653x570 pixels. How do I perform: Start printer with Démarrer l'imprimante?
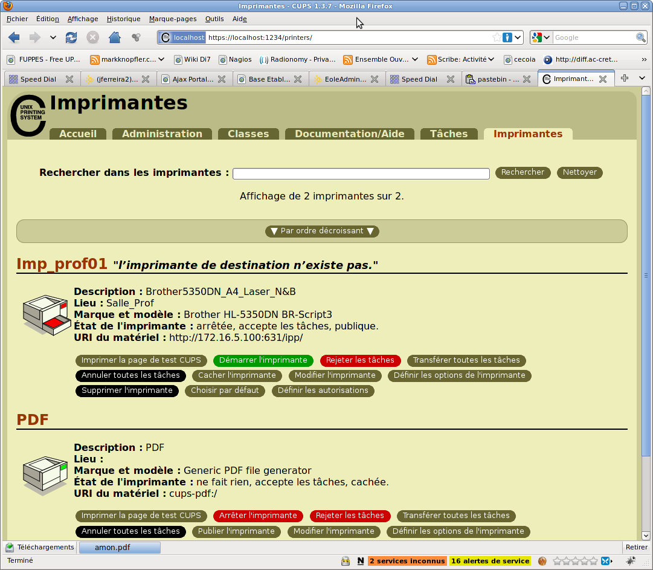pyautogui.click(x=263, y=360)
